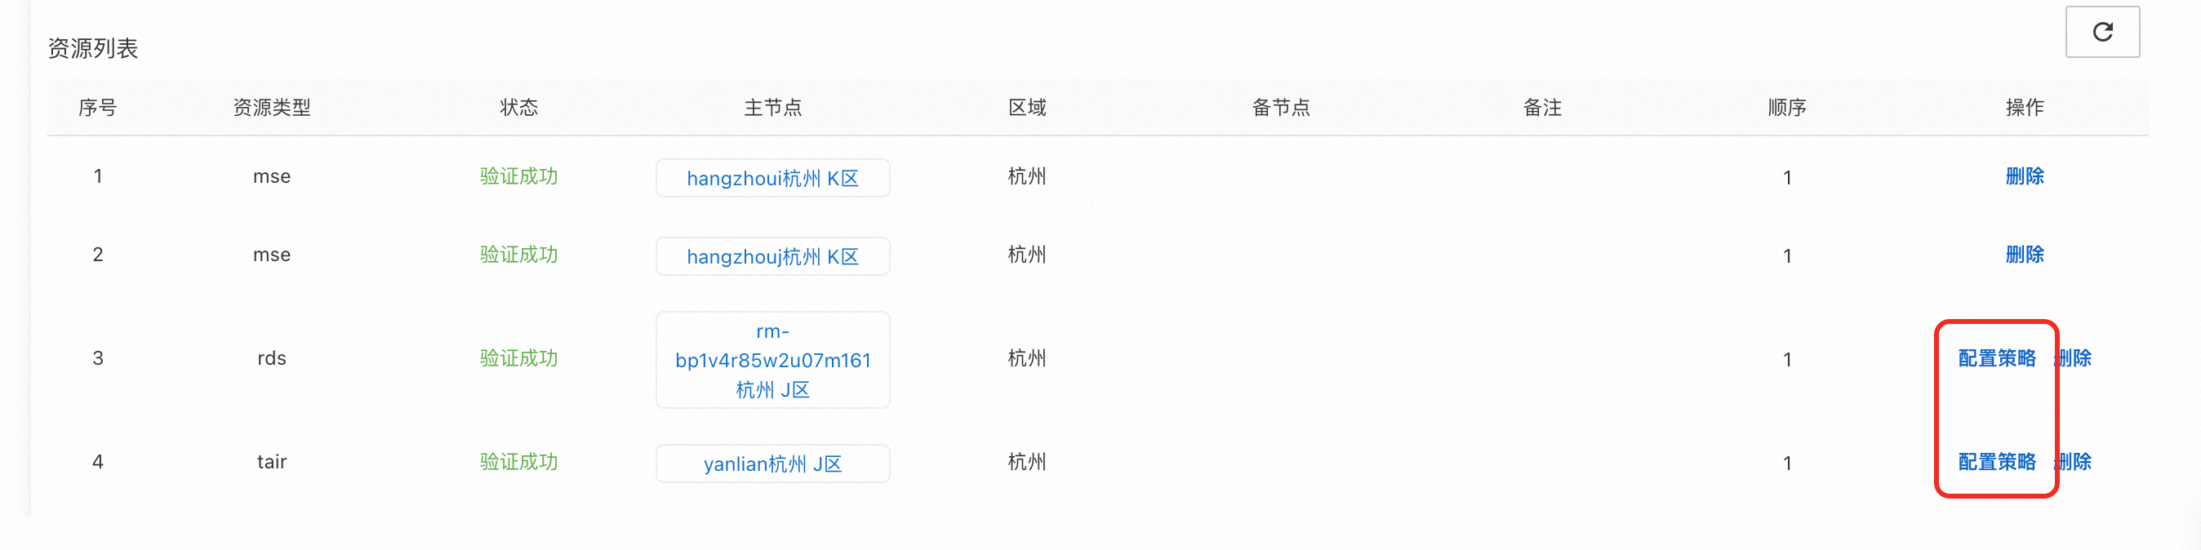Click the 主节点 column header
Image resolution: width=2201 pixels, height=550 pixels.
click(x=772, y=108)
